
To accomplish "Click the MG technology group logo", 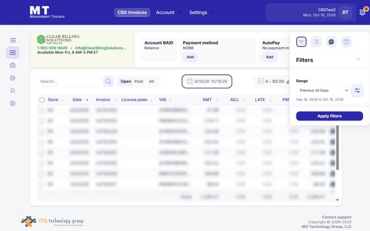I will (x=52, y=221).
